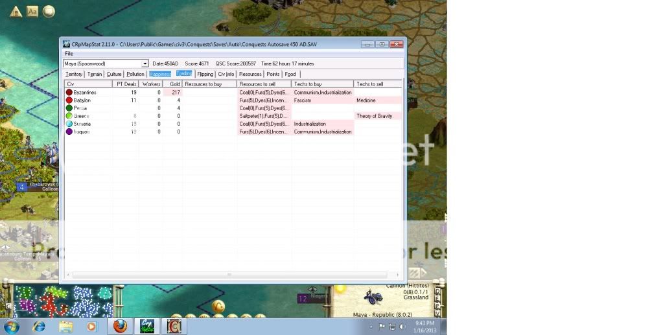Open the advisors icon at top left
Viewport: 663px width, 335px height.
(49, 12)
